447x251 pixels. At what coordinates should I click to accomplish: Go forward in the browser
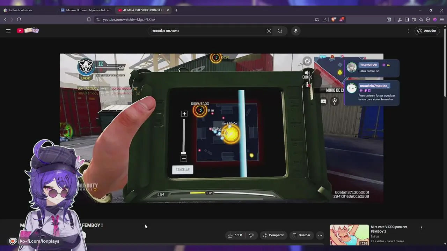(x=12, y=20)
